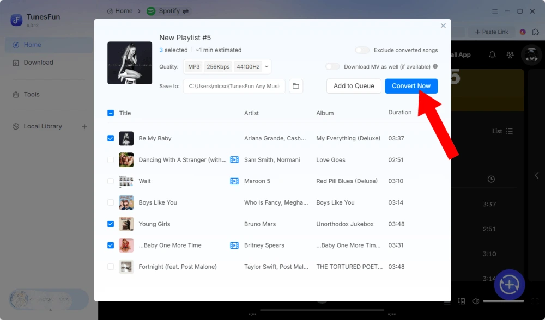Click MV video icon on Wait row
545x320 pixels.
pos(234,181)
